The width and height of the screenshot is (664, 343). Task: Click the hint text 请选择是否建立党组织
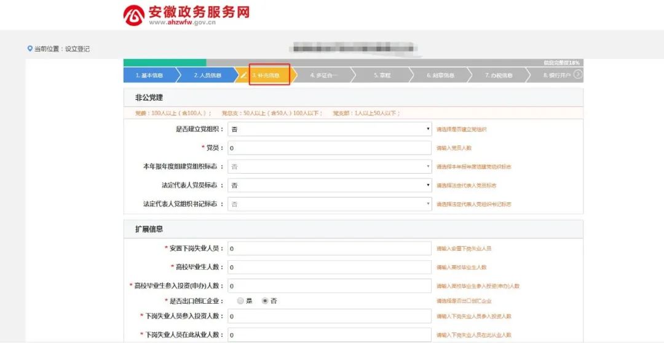coord(462,129)
